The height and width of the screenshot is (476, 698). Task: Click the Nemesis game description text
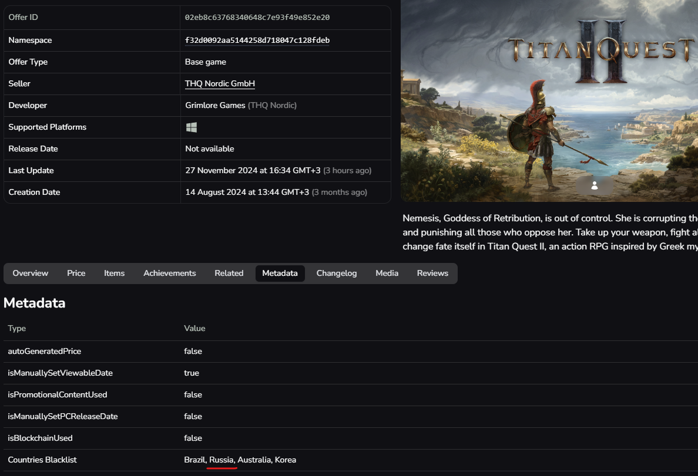click(x=550, y=232)
